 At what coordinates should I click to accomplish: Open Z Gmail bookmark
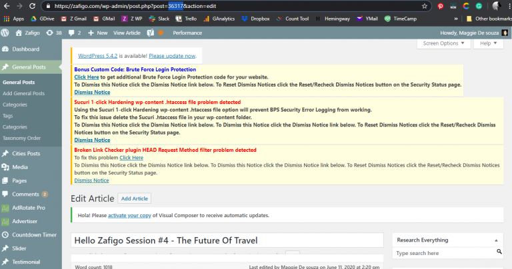(74, 19)
